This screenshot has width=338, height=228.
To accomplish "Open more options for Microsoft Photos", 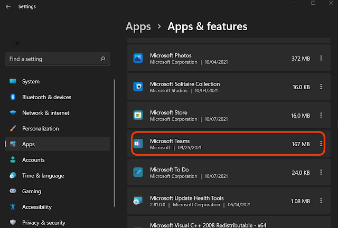I will pos(321,58).
